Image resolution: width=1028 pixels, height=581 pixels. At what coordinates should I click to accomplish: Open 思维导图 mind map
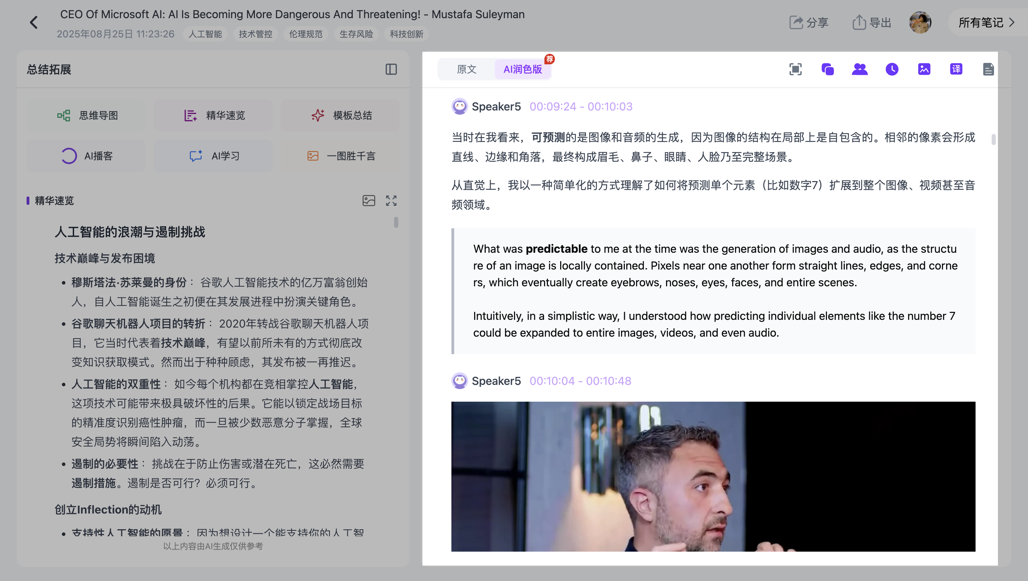[x=86, y=115]
